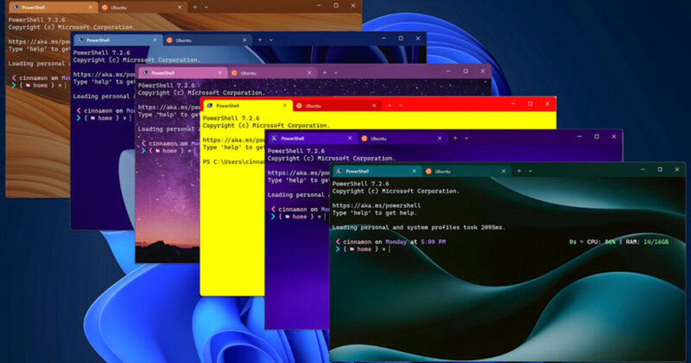This screenshot has height=363, width=691.
Task: Maximize the teal terminal window
Action: coord(660,170)
